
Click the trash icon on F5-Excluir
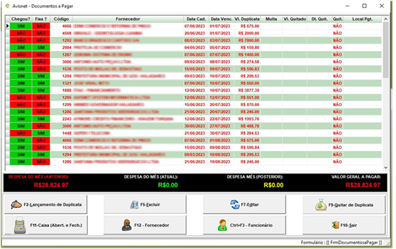tap(134, 205)
